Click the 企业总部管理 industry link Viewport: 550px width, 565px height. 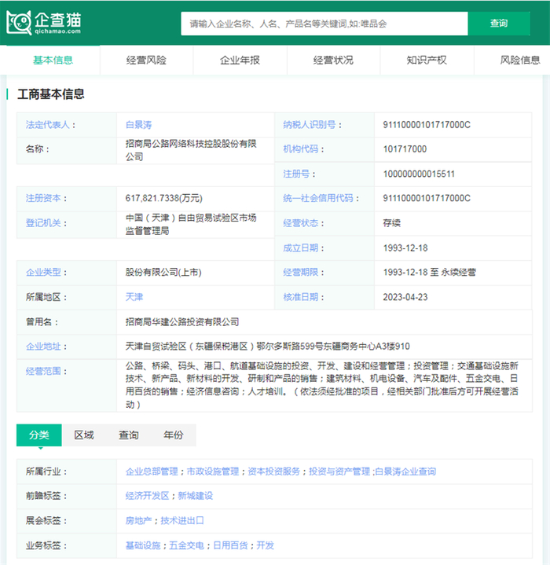152,471
